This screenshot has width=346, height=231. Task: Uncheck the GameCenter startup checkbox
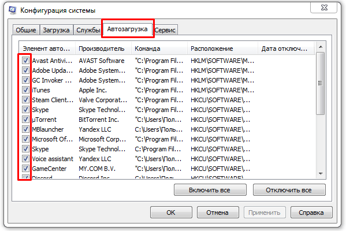25,168
